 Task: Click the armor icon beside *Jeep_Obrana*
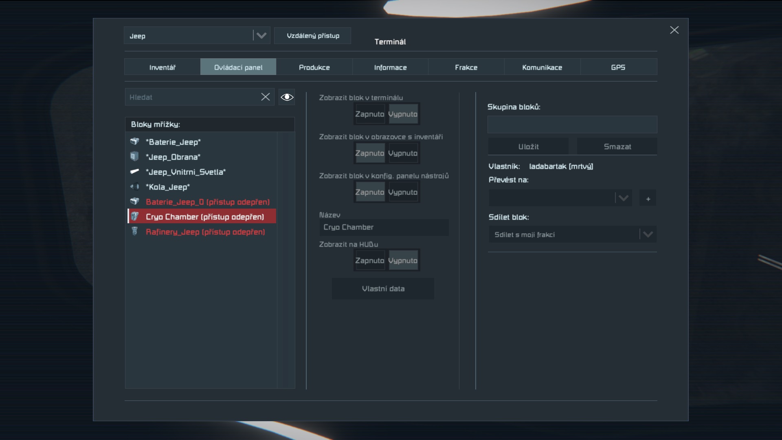pos(134,156)
